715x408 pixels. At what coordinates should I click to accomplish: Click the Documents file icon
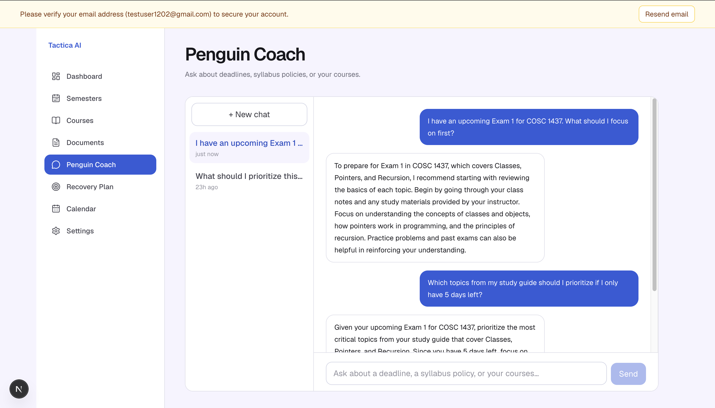[56, 143]
